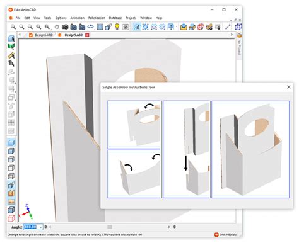Select the top-left fold step thumbnail
299x243 pixels.
[134, 125]
